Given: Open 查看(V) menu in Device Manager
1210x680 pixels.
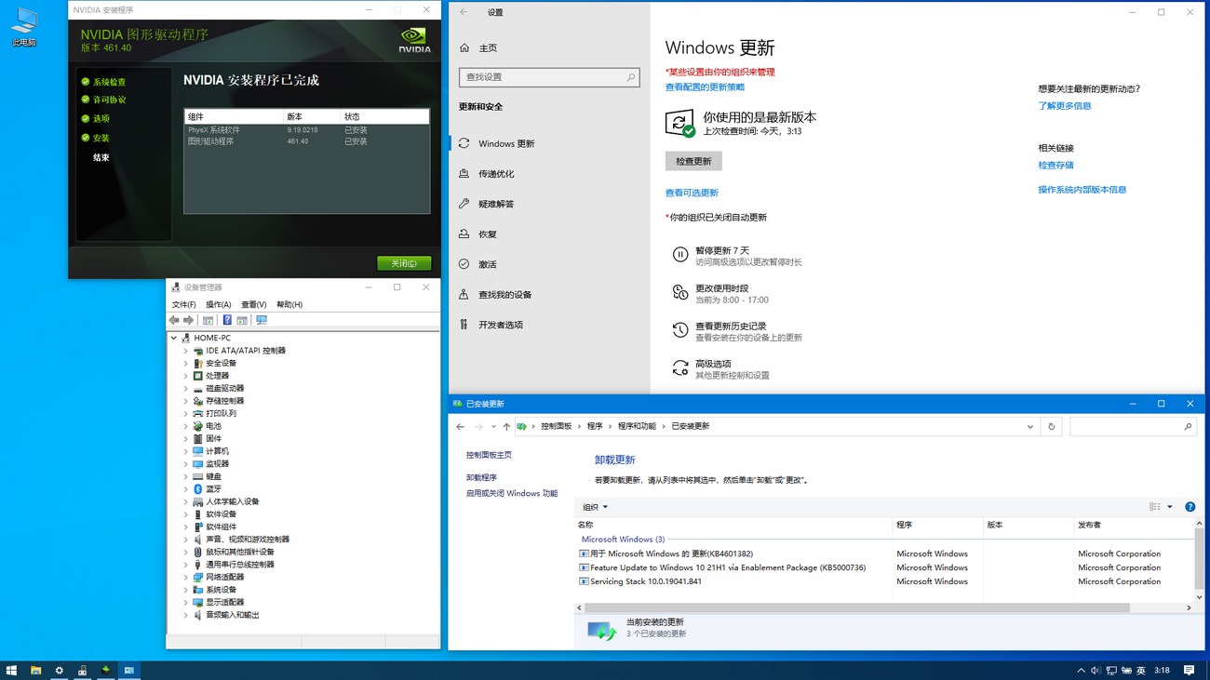Looking at the screenshot, I should click(253, 304).
